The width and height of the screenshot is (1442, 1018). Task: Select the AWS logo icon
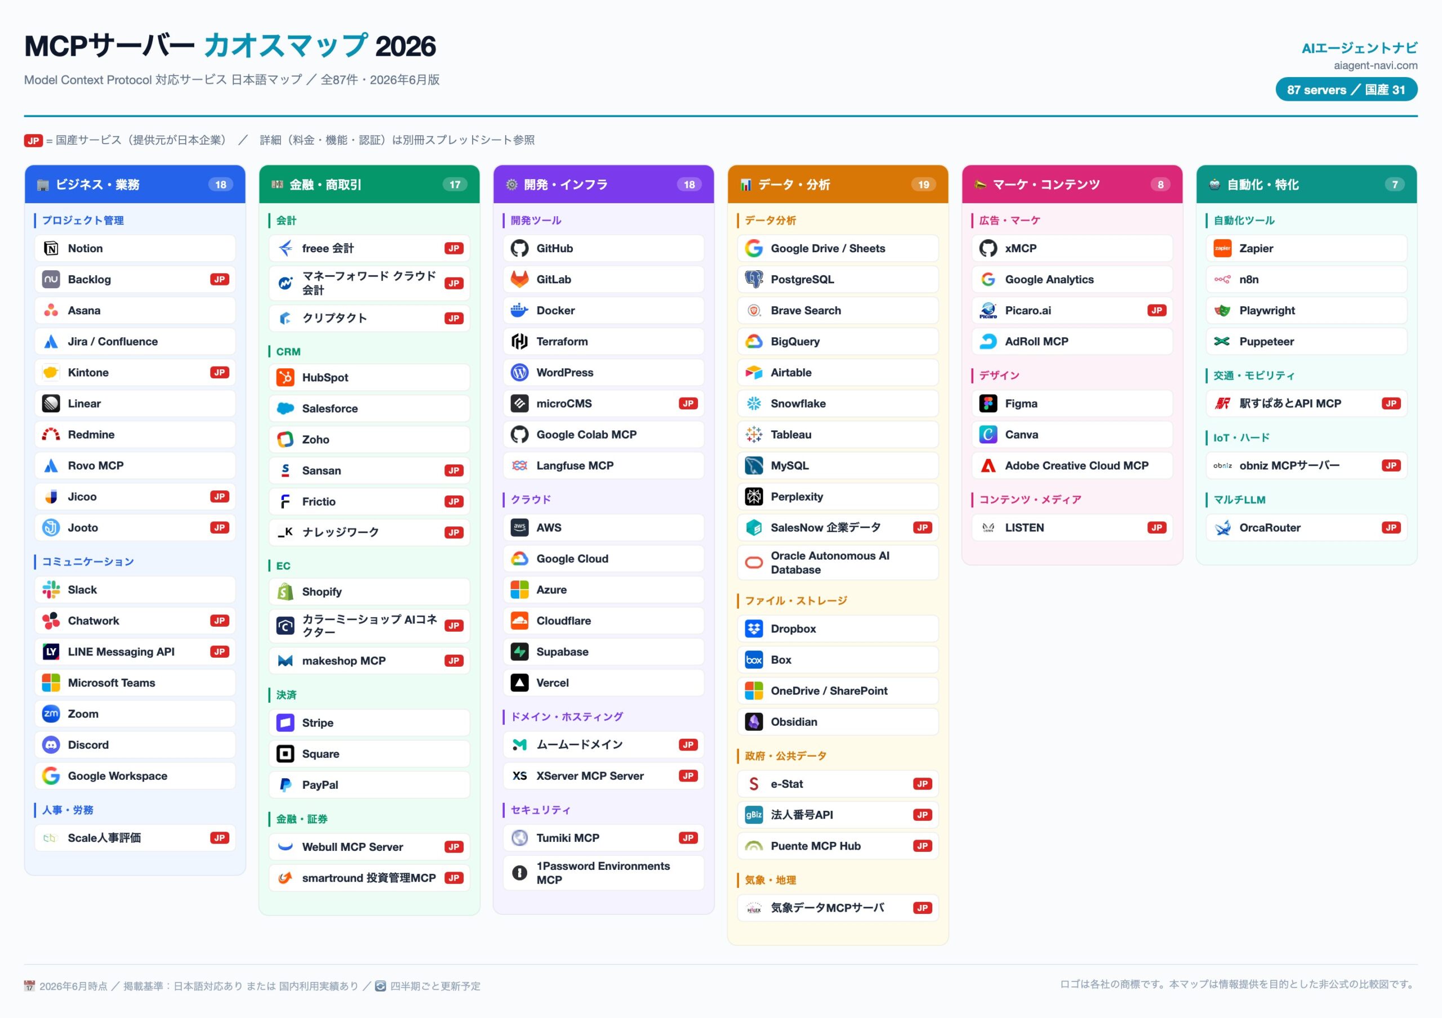point(519,528)
